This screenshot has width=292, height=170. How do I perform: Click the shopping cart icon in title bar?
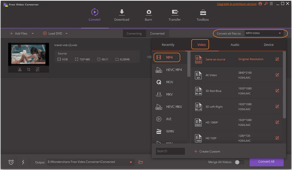[260, 4]
